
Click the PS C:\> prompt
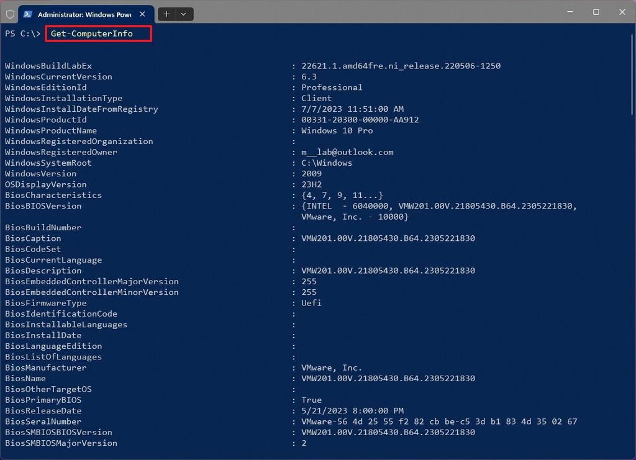[23, 34]
